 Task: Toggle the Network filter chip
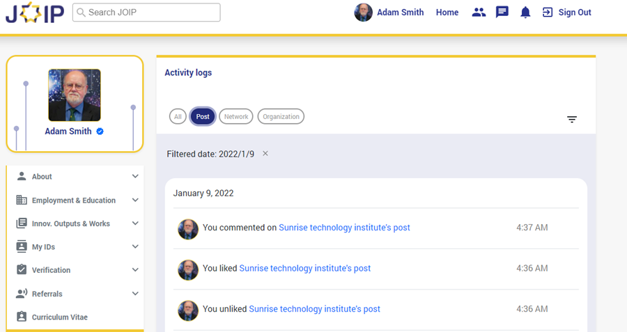click(236, 117)
